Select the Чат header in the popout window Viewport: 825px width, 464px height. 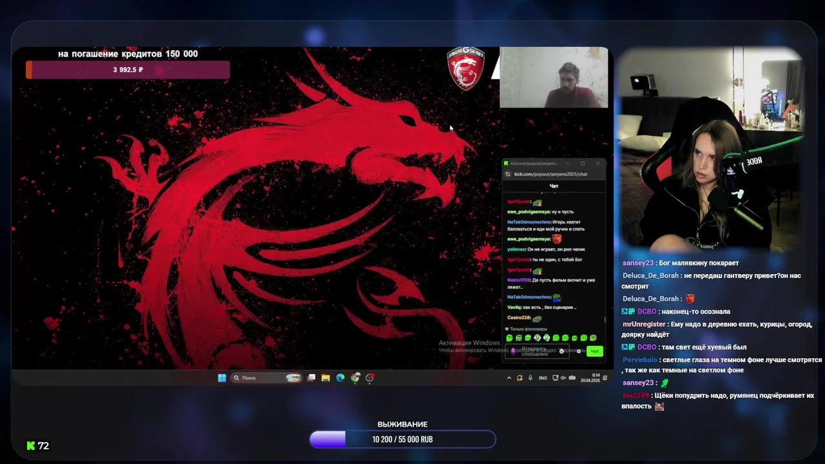554,186
